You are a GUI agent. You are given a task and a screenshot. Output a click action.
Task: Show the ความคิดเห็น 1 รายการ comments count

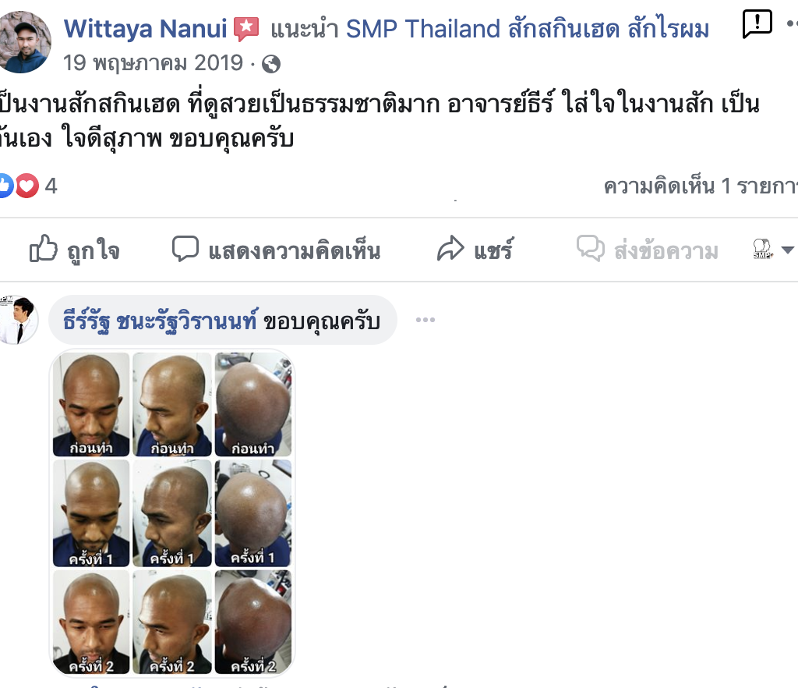pyautogui.click(x=701, y=186)
